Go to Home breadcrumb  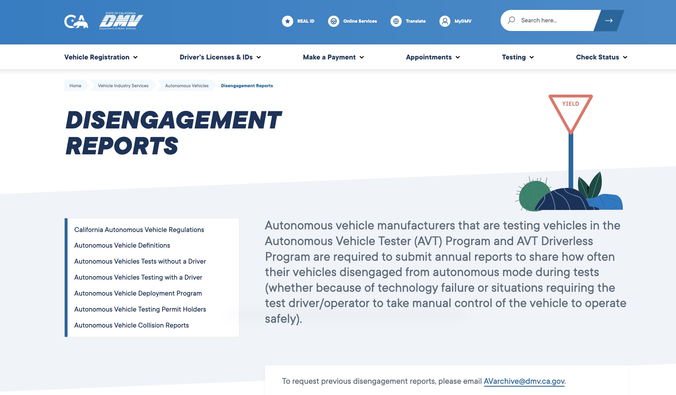(75, 86)
